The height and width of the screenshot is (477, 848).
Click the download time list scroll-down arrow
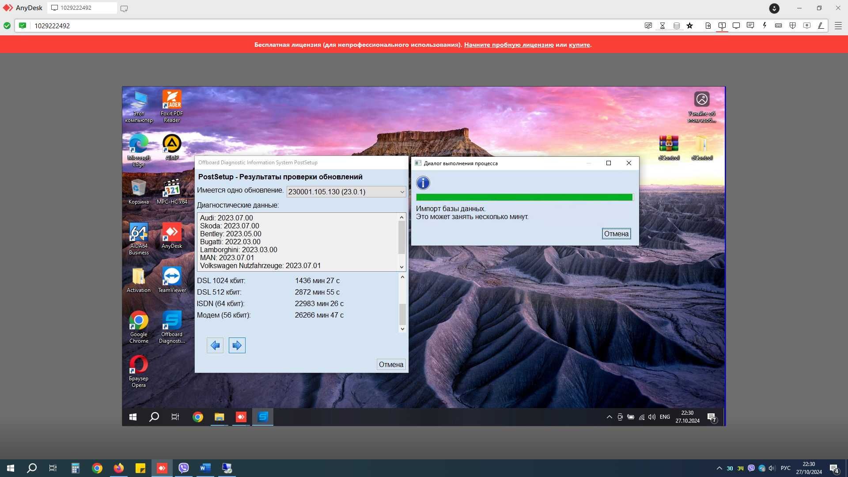click(x=402, y=329)
